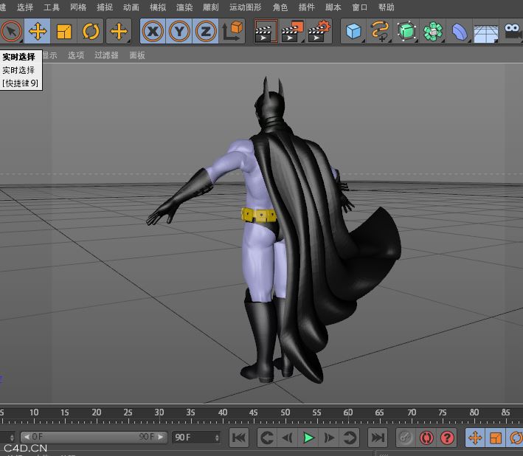
Task: Open viewport 面板 menu
Action: tap(137, 55)
